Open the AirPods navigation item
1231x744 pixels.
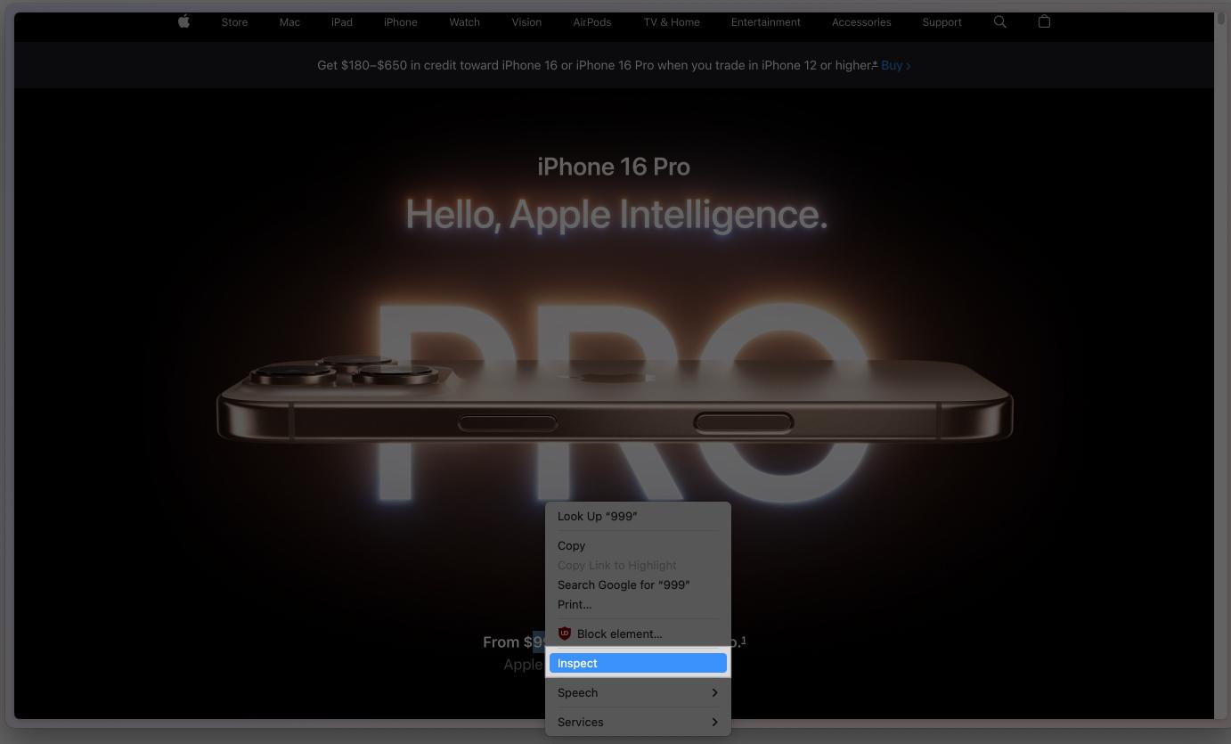tap(592, 22)
